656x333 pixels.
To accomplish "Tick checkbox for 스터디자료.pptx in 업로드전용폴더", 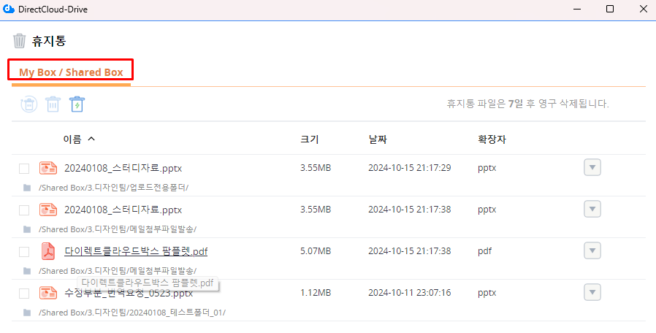I will pos(24,169).
